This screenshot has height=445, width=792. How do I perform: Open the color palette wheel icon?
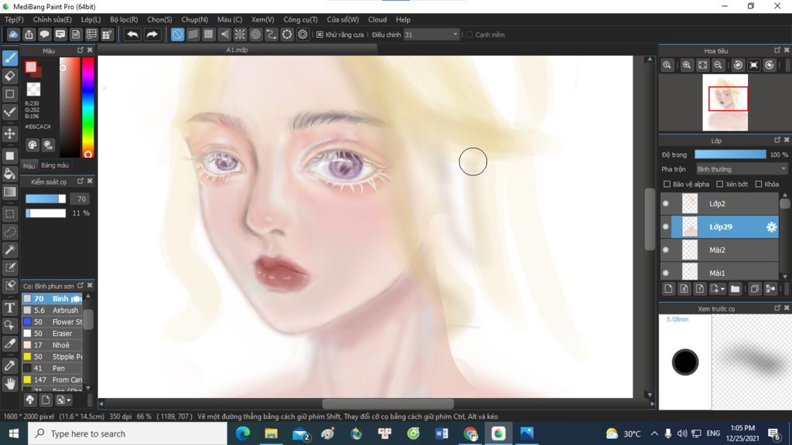click(32, 145)
